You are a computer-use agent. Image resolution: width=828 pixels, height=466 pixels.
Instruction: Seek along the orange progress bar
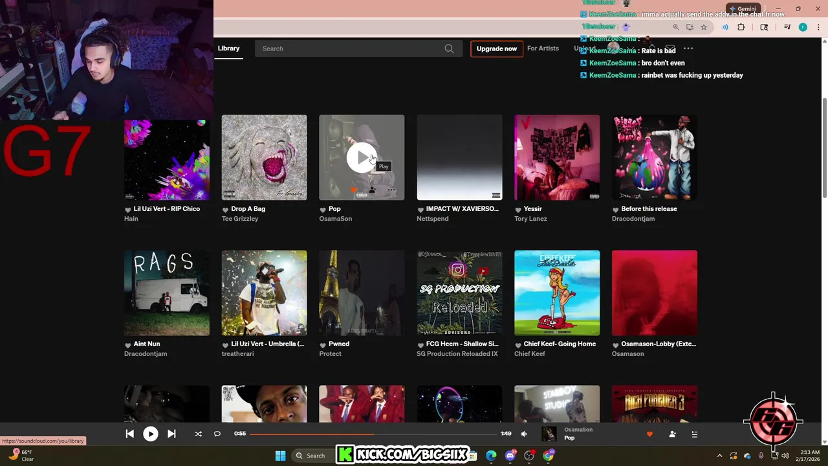pos(373,434)
